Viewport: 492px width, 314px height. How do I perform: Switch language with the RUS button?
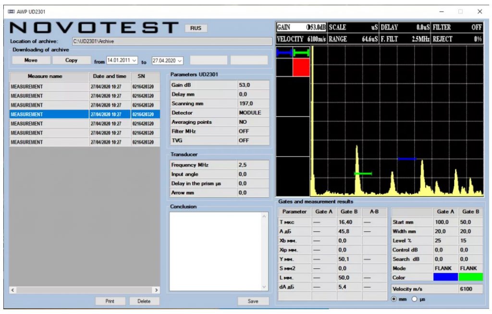[196, 28]
